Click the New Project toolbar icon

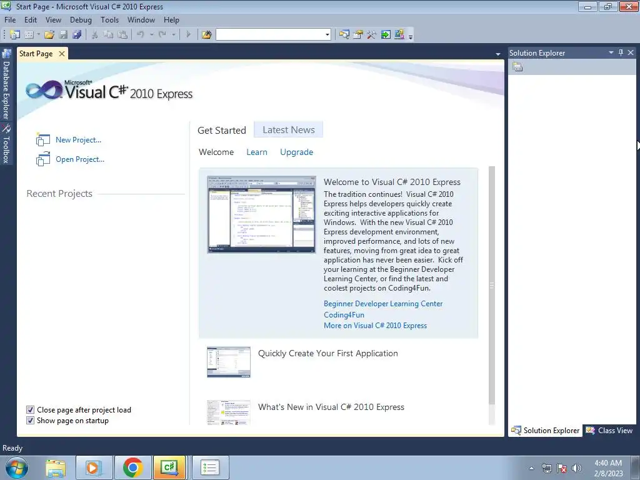pyautogui.click(x=15, y=35)
